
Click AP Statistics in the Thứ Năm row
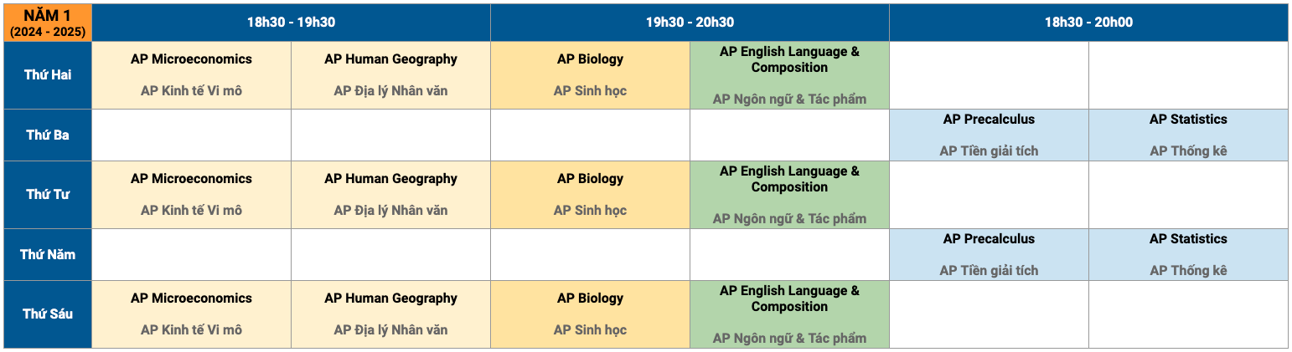[x=1188, y=254]
